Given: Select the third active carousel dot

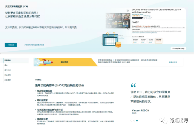Looking at the screenshot, I should (137, 121).
